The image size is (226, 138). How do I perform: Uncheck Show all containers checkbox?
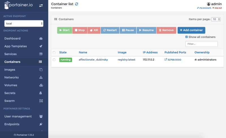186,37
